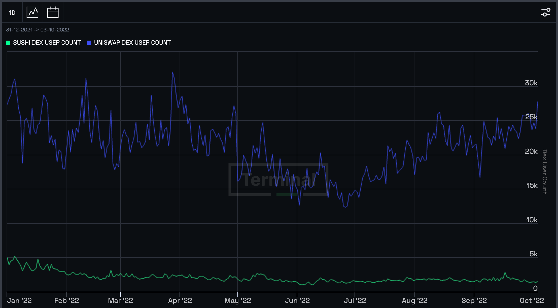Open the 1D interval selector

[x=12, y=12]
